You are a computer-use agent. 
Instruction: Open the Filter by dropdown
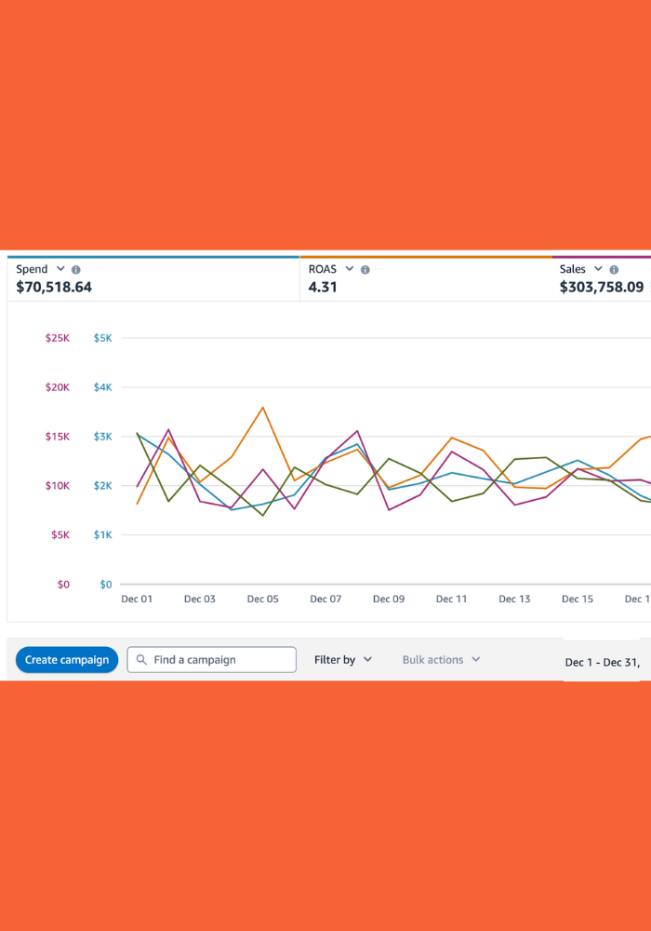coord(343,660)
